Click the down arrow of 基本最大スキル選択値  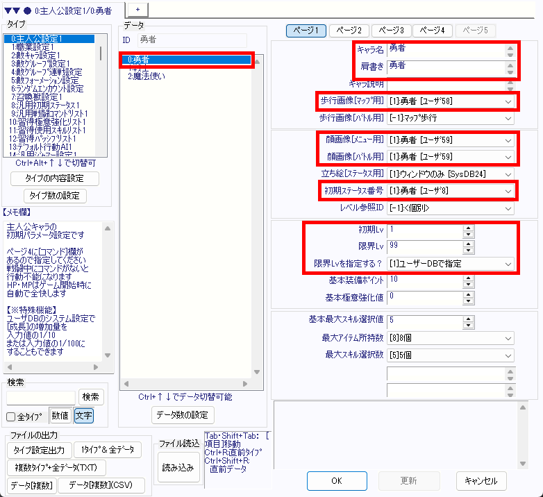pyautogui.click(x=468, y=323)
